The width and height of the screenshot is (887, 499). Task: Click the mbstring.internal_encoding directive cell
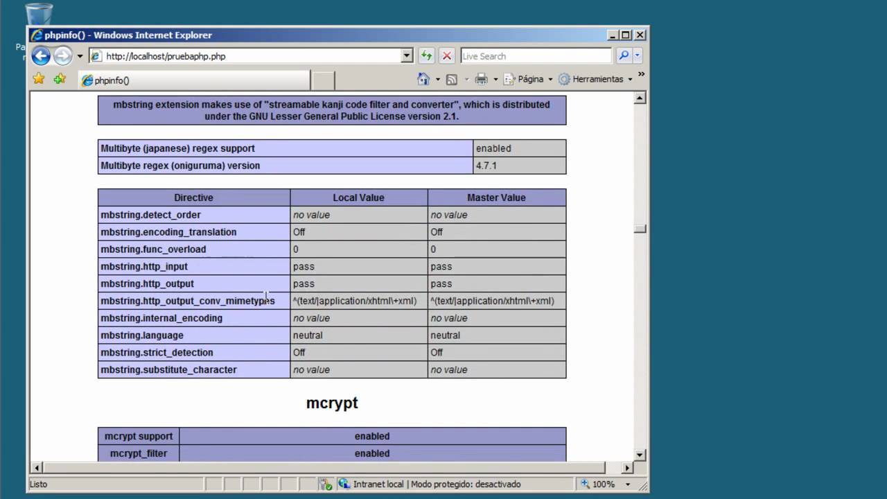[x=194, y=318]
